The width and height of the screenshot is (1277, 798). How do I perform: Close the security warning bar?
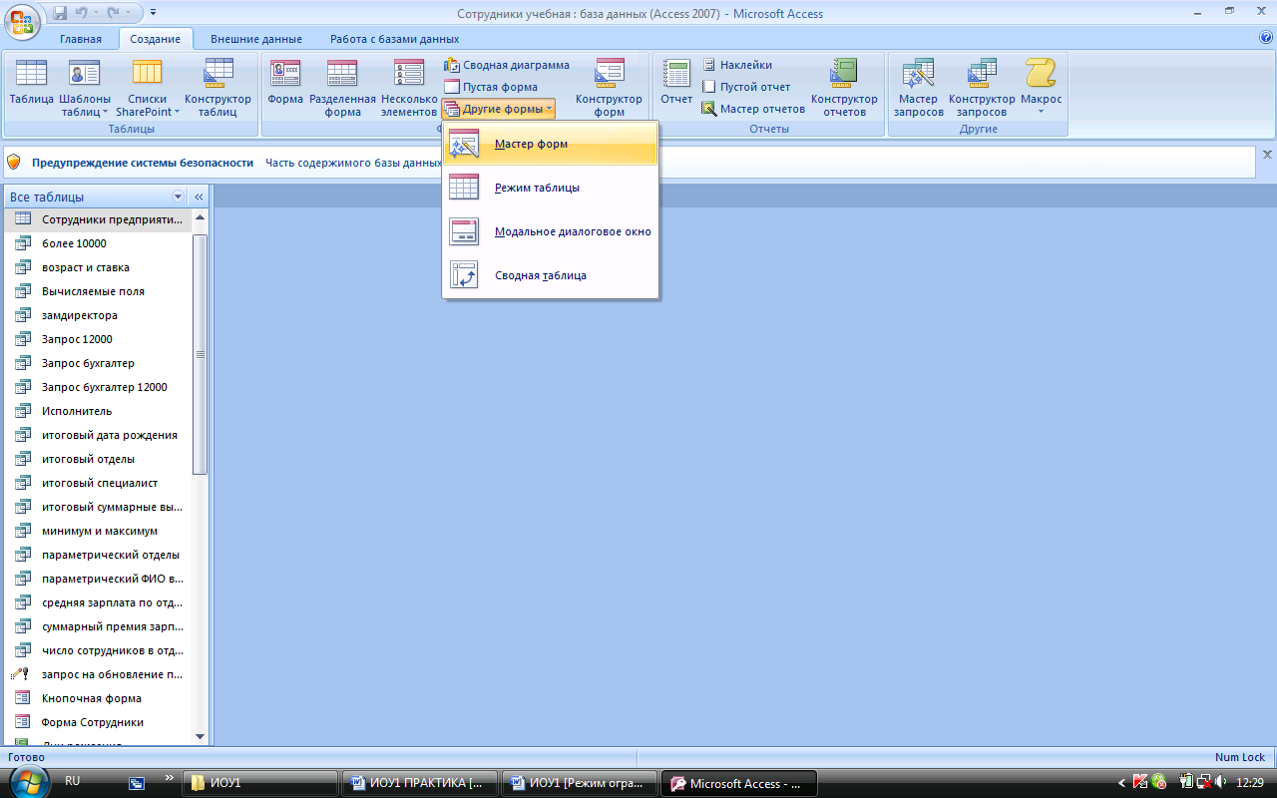(1267, 155)
